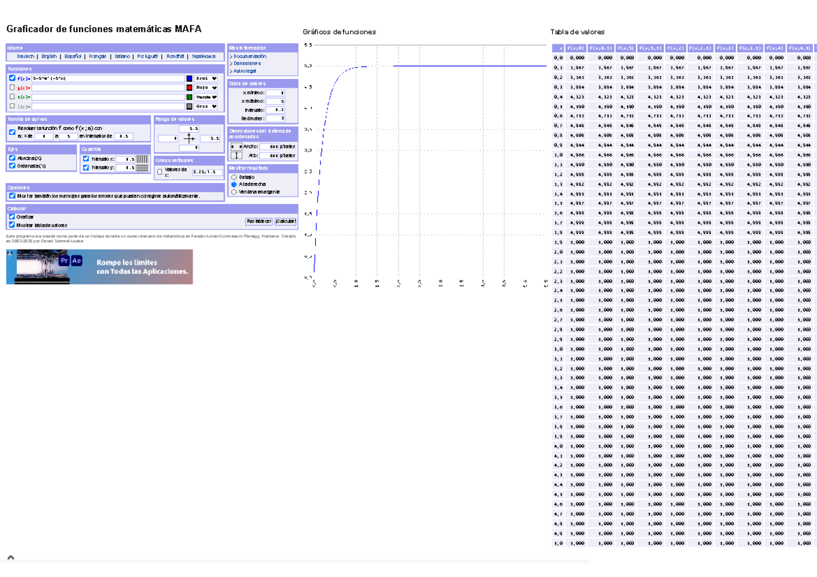Image resolution: width=817 pixels, height=577 pixels.
Task: Click the blue color swatch for f(x)
Action: pos(189,78)
